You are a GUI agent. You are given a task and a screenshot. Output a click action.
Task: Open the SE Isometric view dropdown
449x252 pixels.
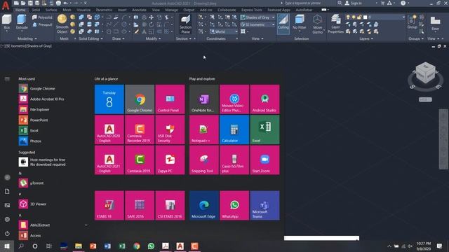257,25
